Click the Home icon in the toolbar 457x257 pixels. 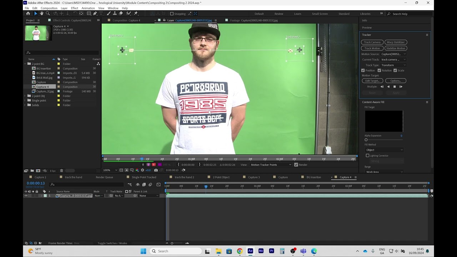pyautogui.click(x=28, y=14)
